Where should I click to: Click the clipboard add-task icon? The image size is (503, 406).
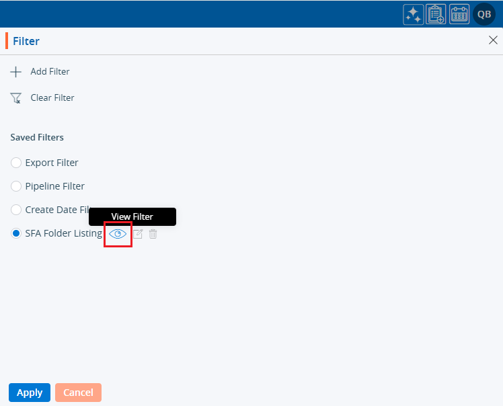pyautogui.click(x=436, y=14)
